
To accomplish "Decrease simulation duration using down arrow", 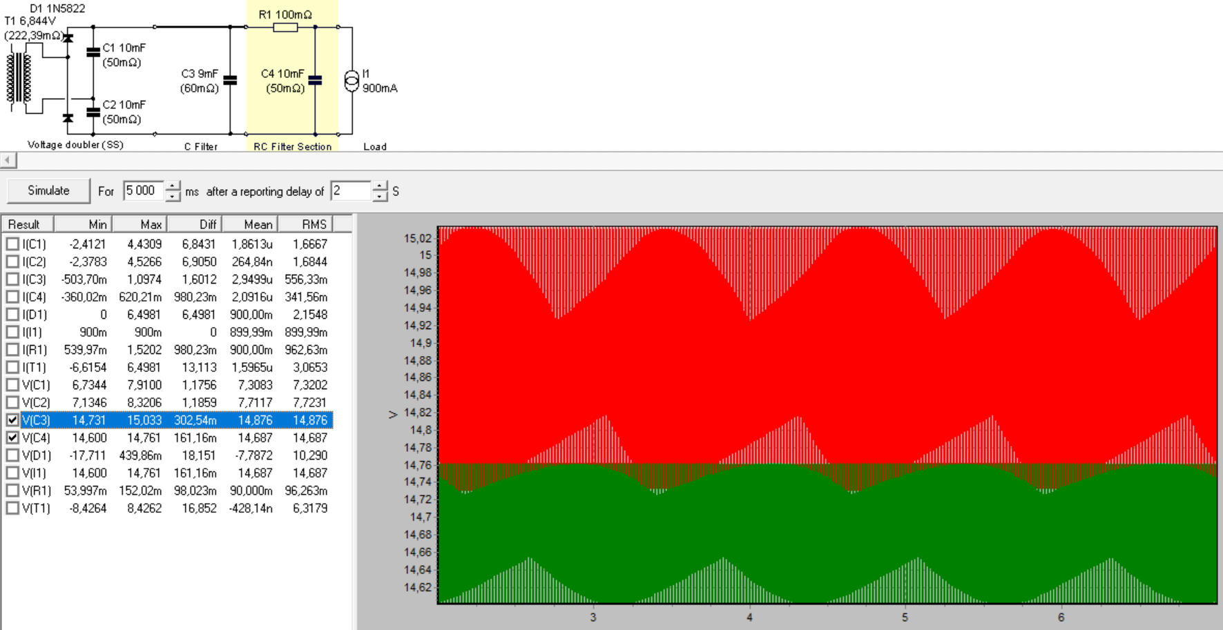I will point(173,197).
